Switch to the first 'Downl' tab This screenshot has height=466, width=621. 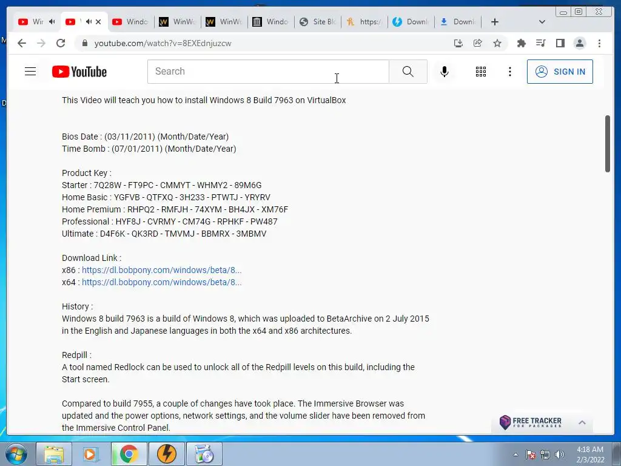pyautogui.click(x=411, y=22)
